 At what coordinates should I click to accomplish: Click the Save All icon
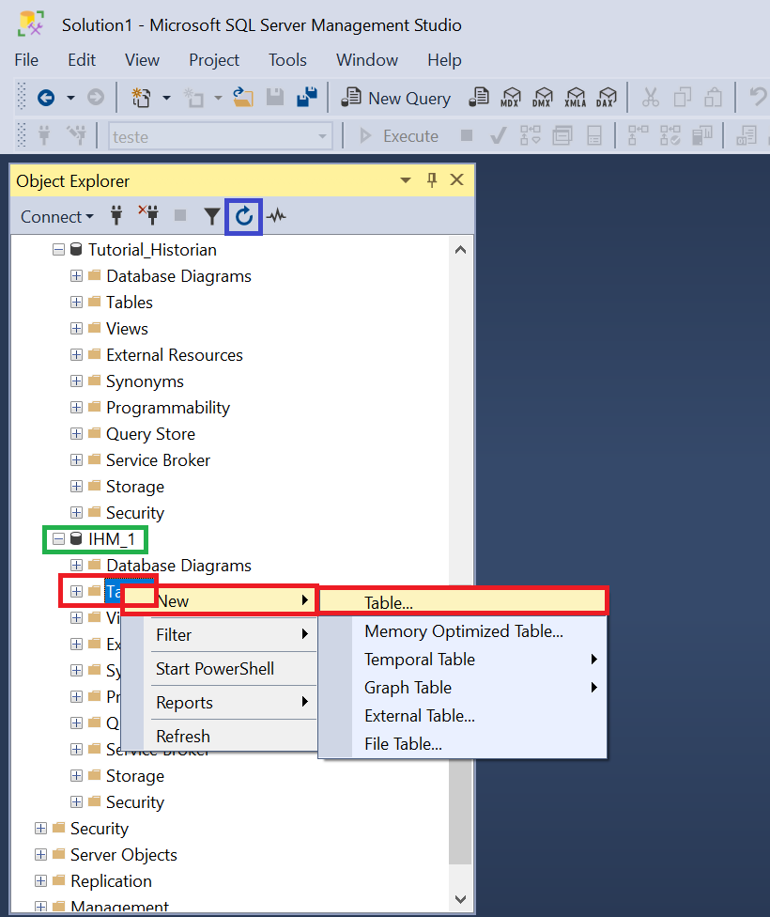pos(307,97)
